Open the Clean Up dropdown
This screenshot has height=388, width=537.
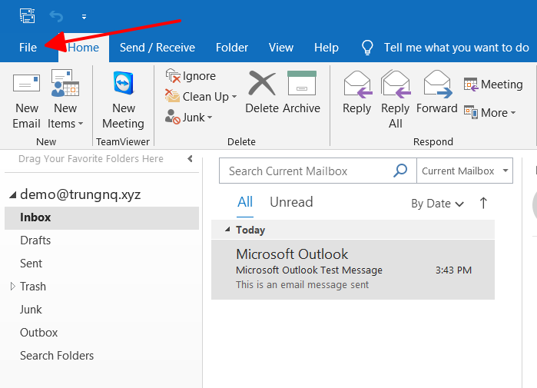pyautogui.click(x=201, y=97)
